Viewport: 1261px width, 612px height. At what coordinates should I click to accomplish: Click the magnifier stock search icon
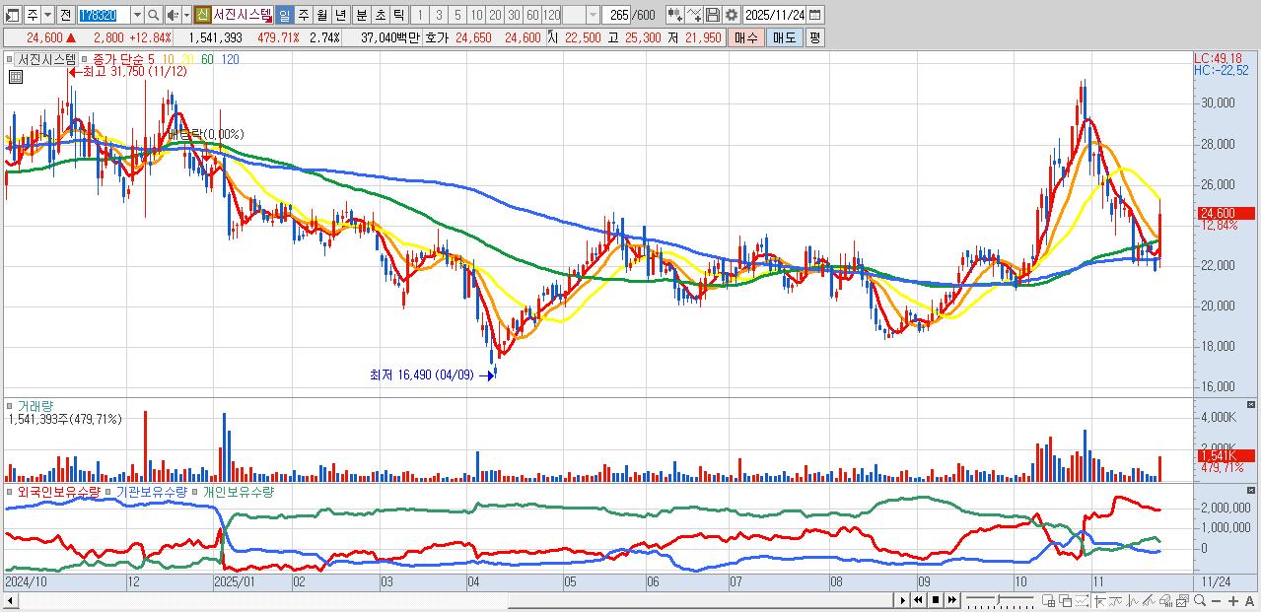[154, 15]
